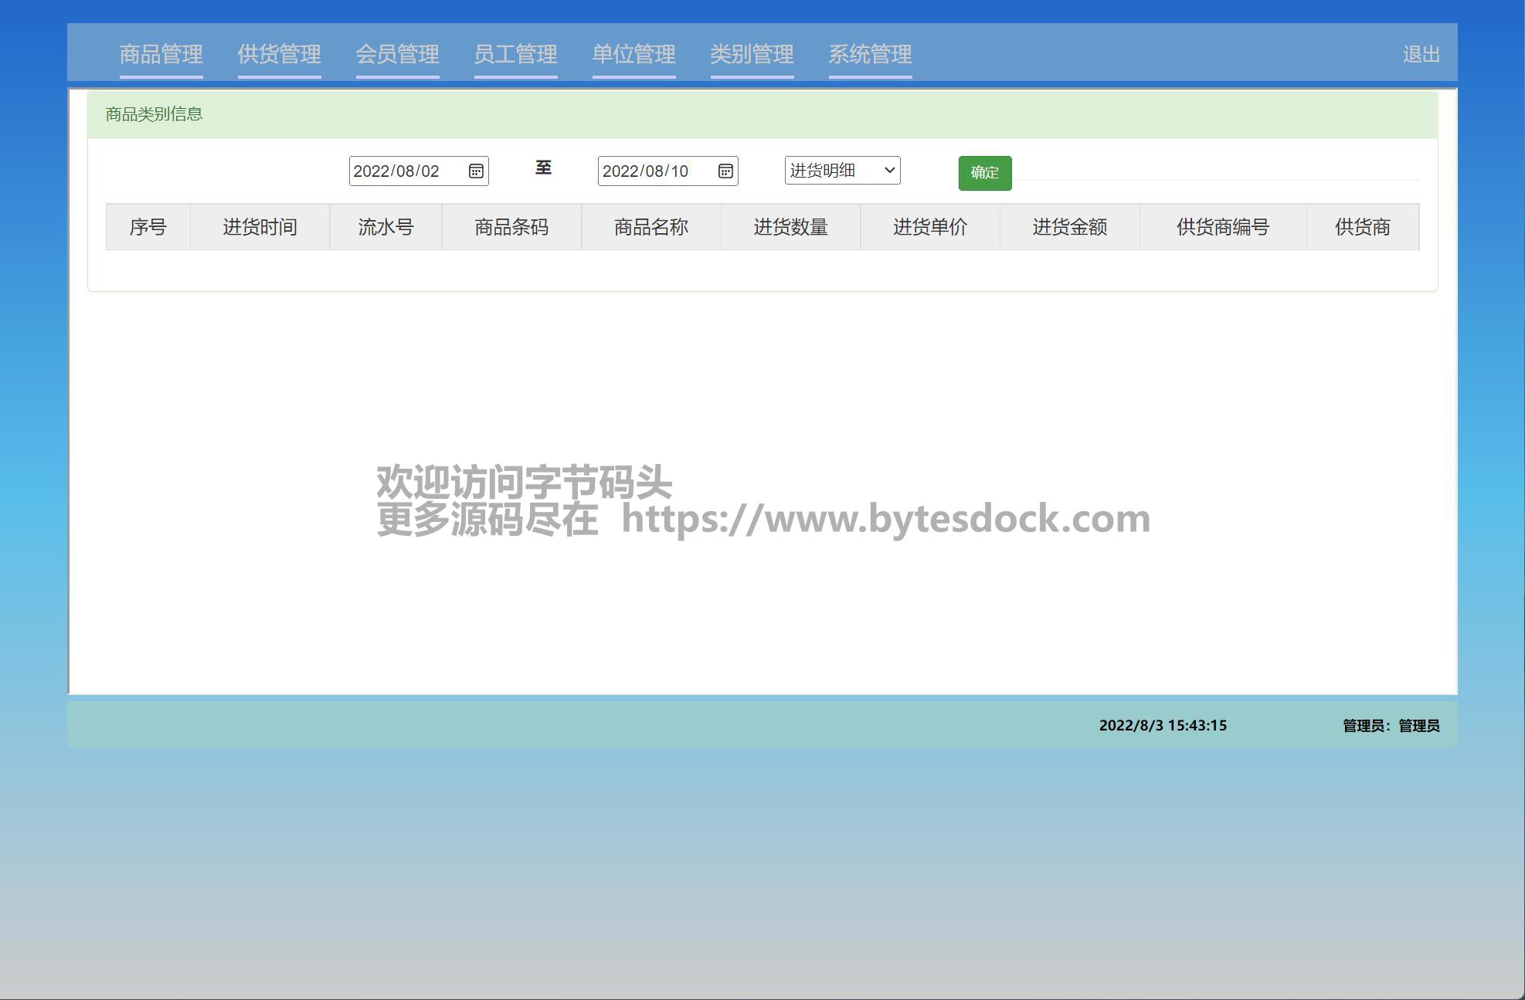Open the 类别管理 menu
Image resolution: width=1525 pixels, height=1000 pixels.
(x=752, y=54)
